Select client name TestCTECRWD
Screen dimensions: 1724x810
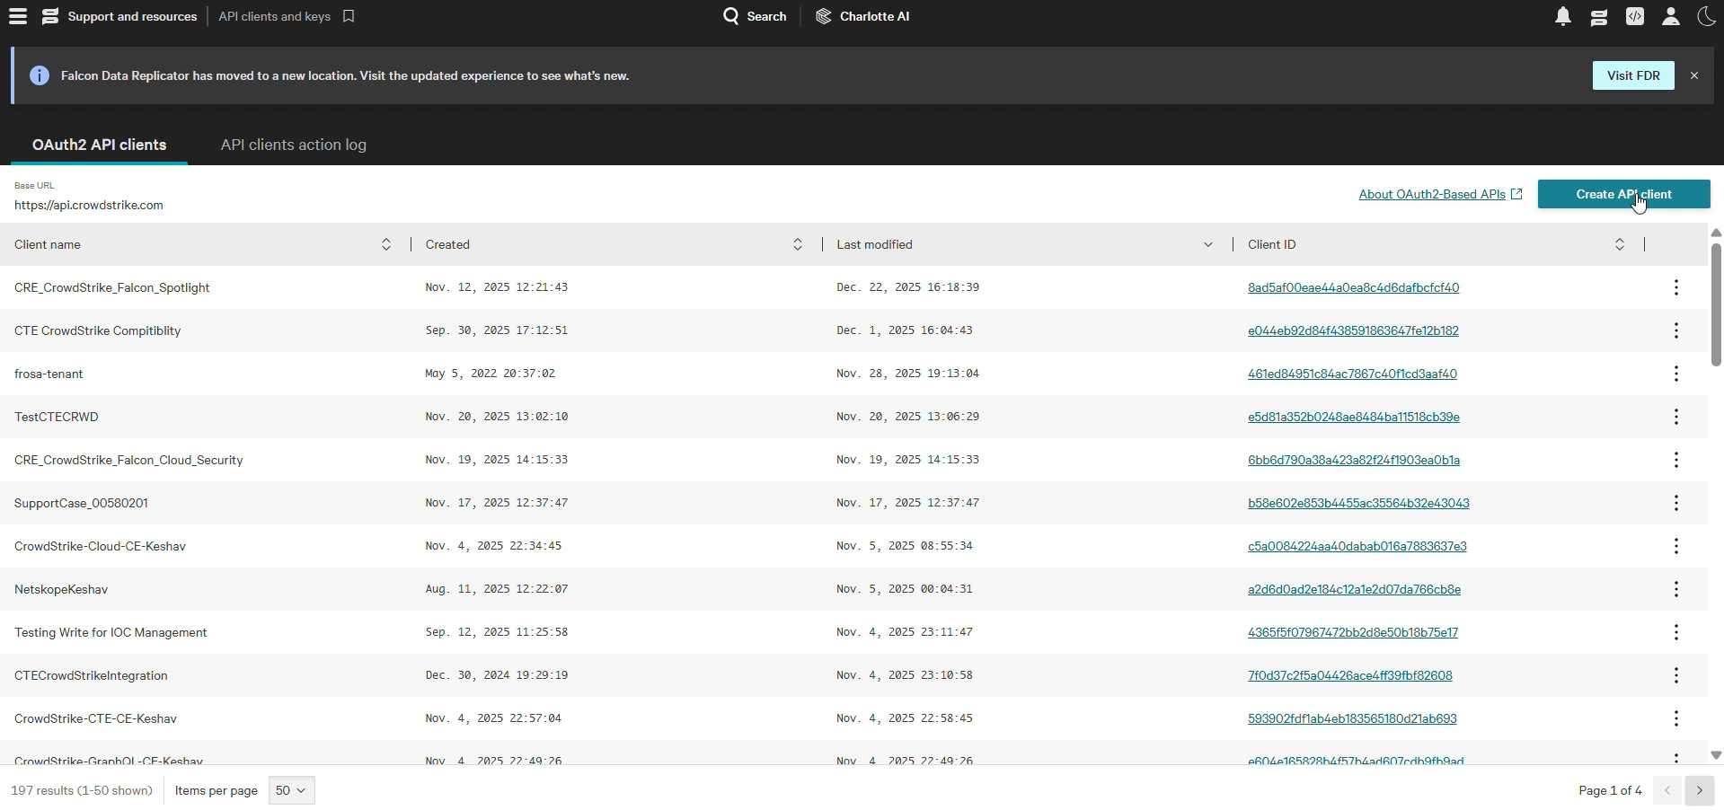57,417
